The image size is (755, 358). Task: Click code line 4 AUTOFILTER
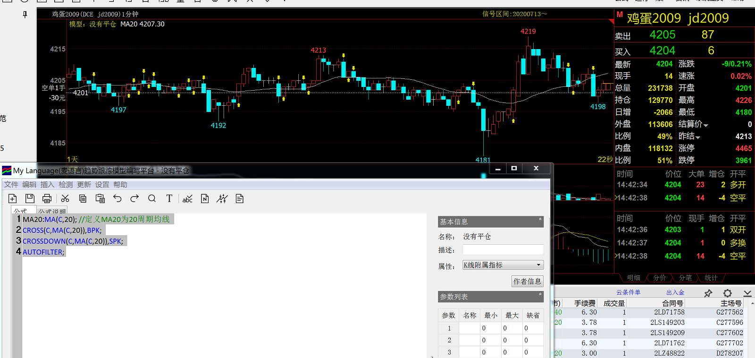pyautogui.click(x=43, y=252)
